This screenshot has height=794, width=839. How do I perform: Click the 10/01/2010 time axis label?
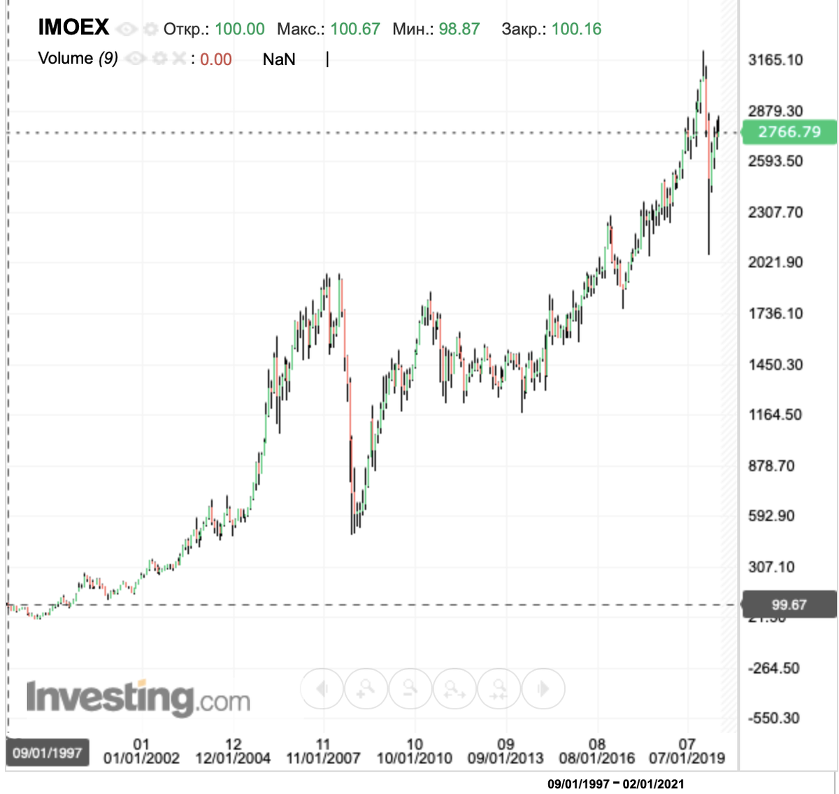(415, 758)
